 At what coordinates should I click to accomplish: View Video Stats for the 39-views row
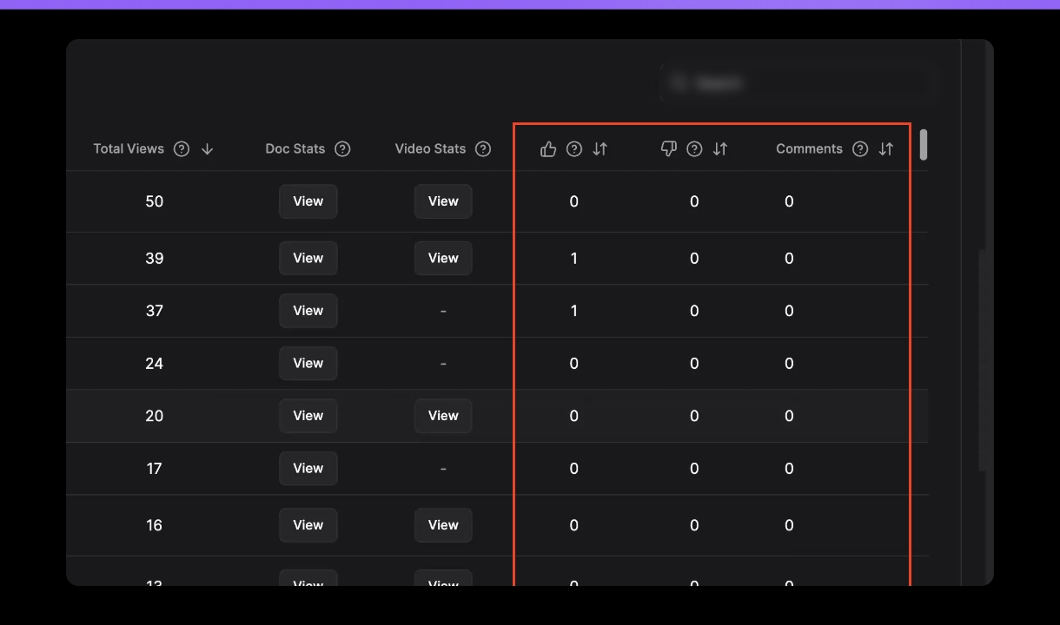(443, 258)
